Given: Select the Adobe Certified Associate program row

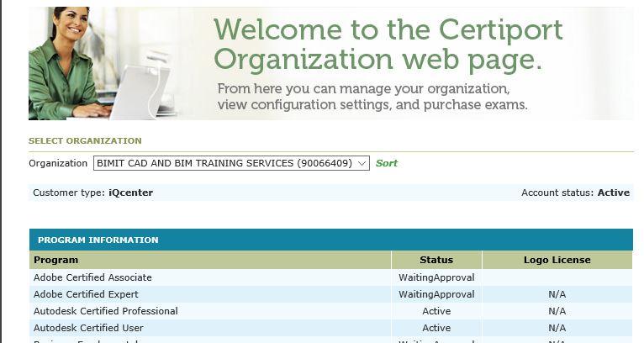Looking at the screenshot, I should (330, 277).
